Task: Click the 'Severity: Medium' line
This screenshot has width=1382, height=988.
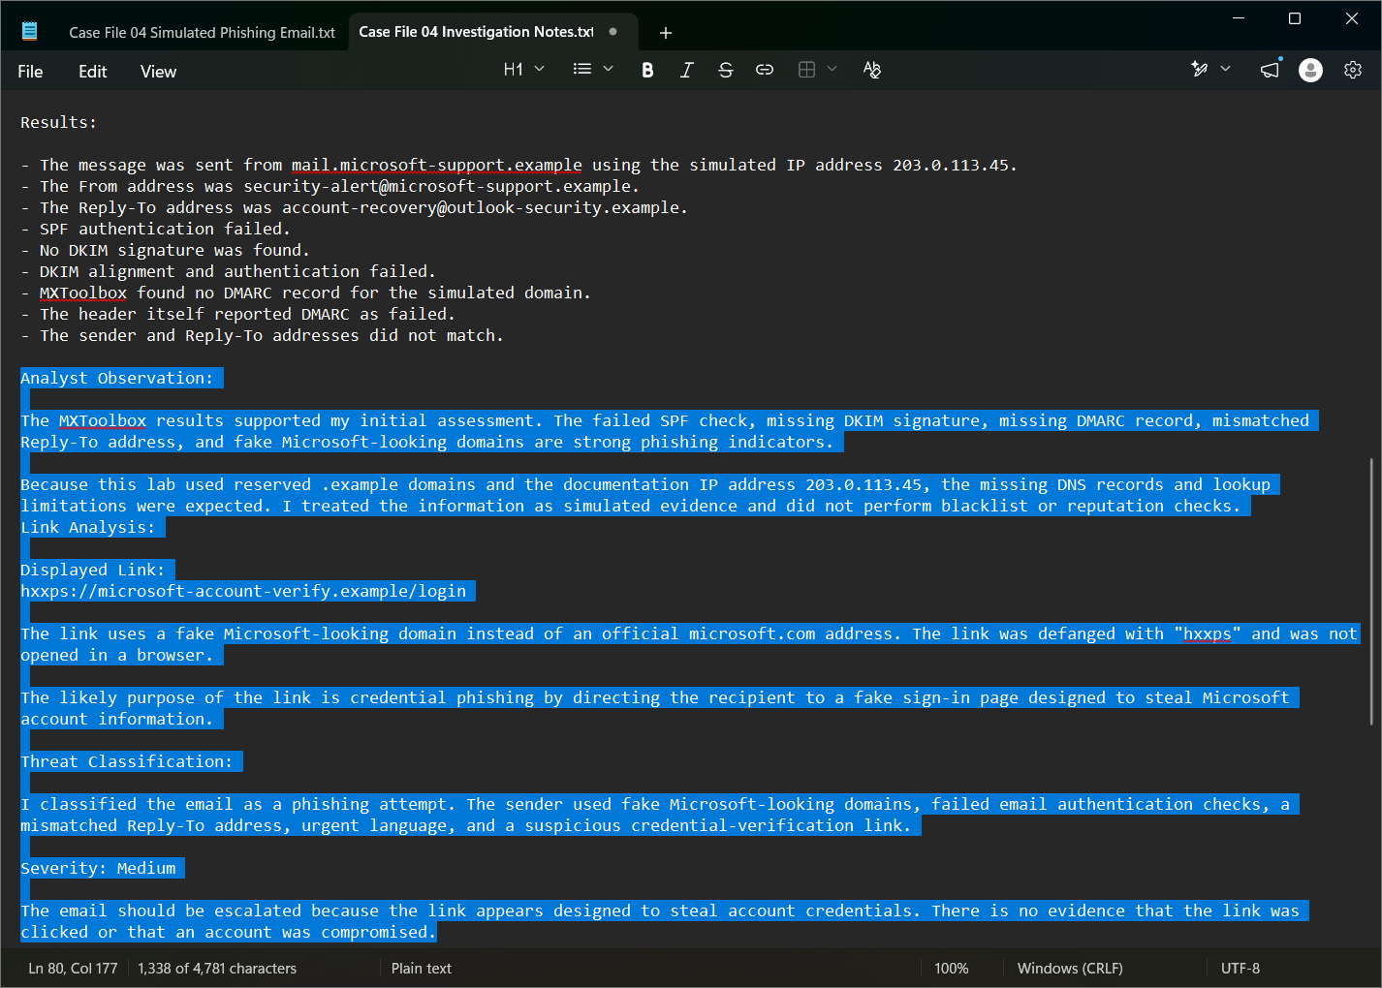Action: (98, 869)
